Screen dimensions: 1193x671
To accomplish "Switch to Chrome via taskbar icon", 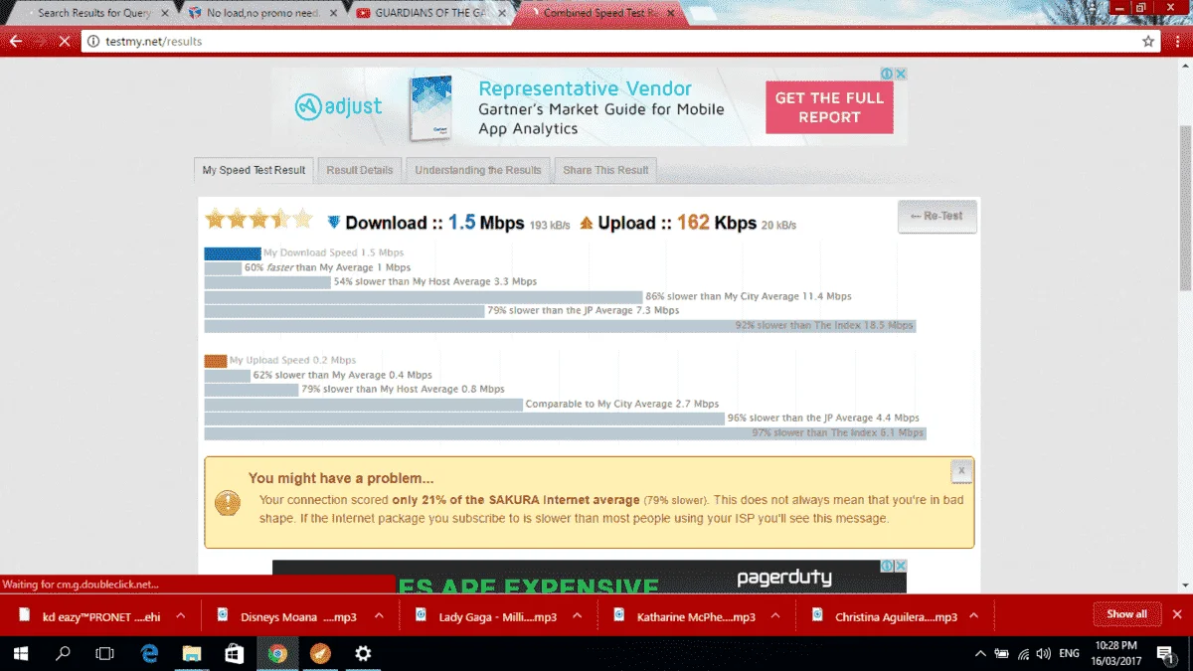I will point(277,653).
